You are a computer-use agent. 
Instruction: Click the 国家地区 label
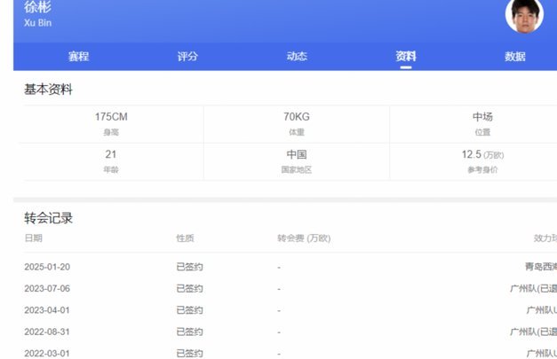(297, 170)
